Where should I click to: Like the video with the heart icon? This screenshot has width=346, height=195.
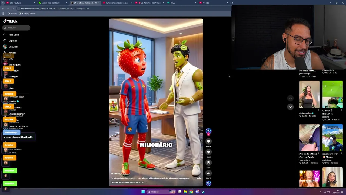click(x=208, y=141)
